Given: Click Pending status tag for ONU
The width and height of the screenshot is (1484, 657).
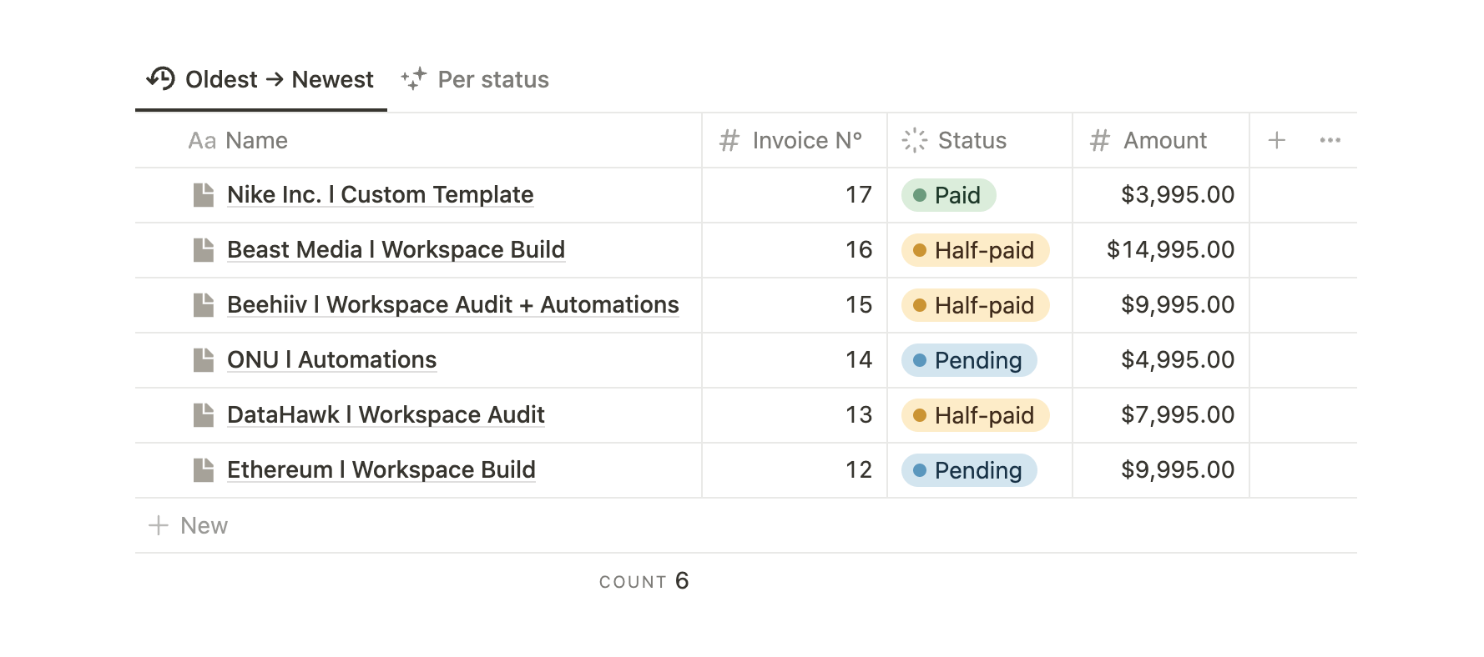Looking at the screenshot, I should click(969, 360).
